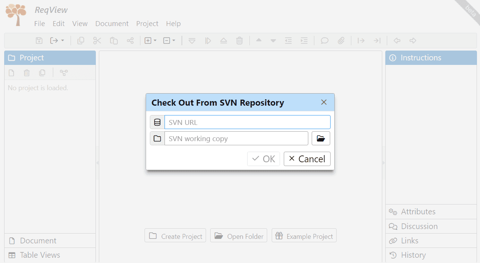Click the ReqView tree logo
Viewport: 480px width, 263px height.
coord(16,15)
